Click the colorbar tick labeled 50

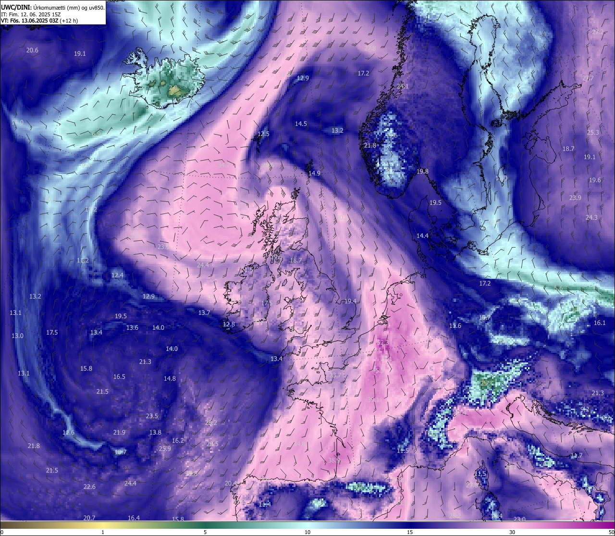click(611, 532)
